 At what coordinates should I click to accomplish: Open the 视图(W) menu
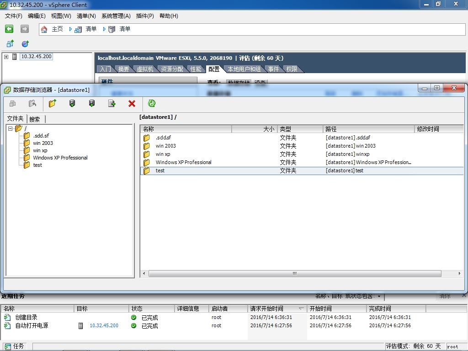tap(61, 16)
